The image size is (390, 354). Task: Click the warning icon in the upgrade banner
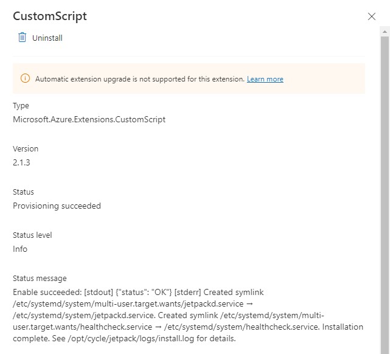click(x=25, y=78)
